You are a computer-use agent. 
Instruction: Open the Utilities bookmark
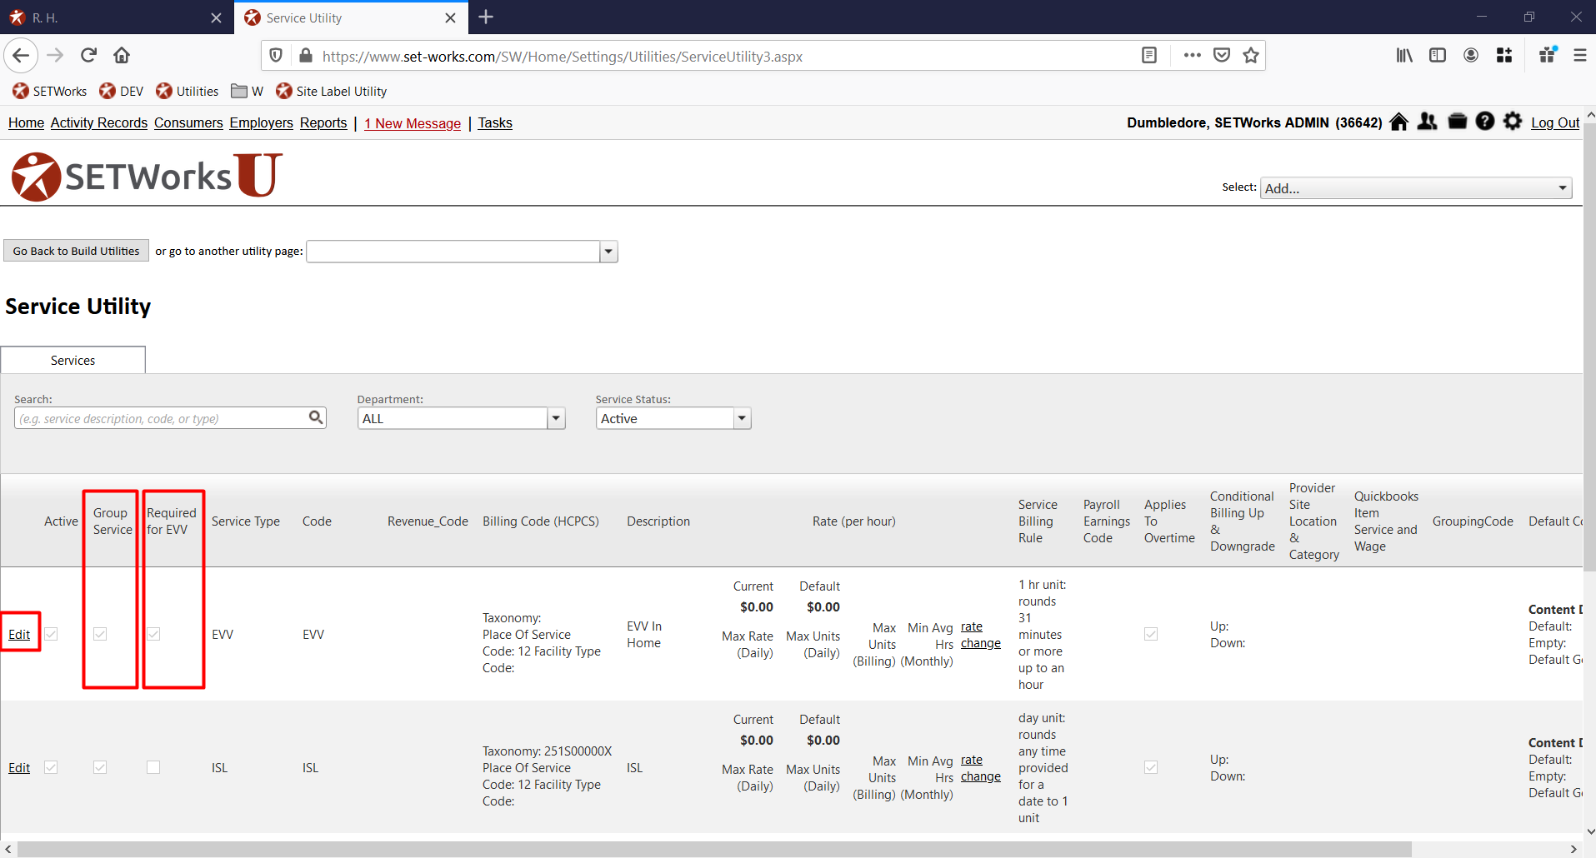188,92
